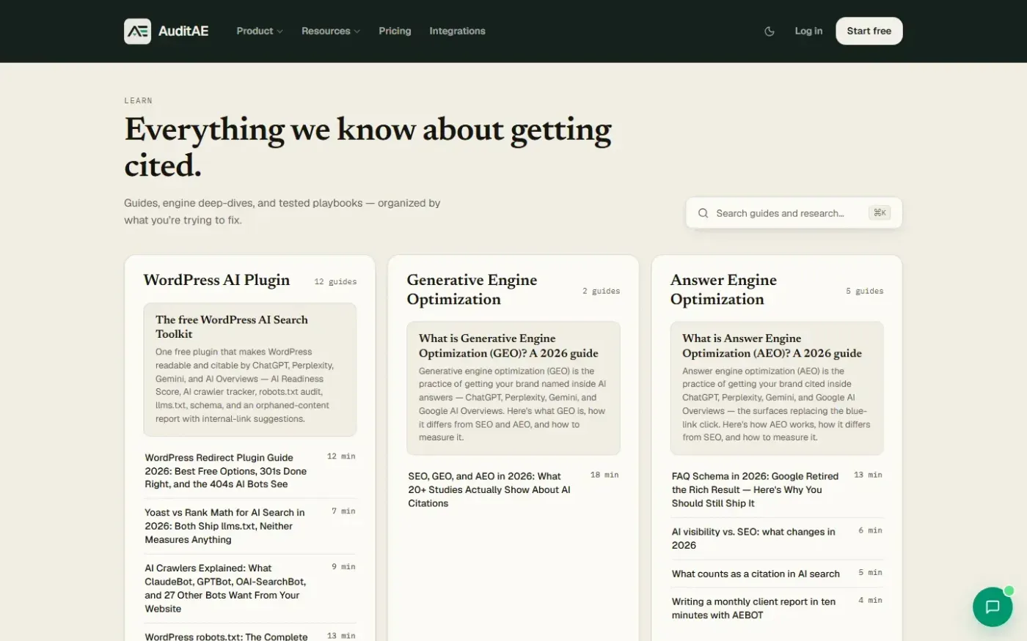Viewport: 1027px width, 641px height.
Task: Click the 5 guides count label
Action: click(x=864, y=291)
